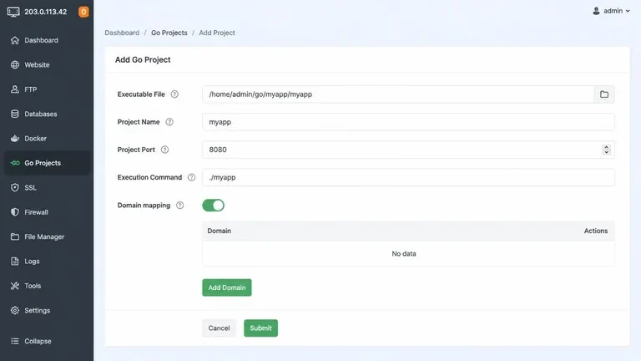The width and height of the screenshot is (641, 361).
Task: Disable the Domain mapping toggle
Action: point(213,205)
